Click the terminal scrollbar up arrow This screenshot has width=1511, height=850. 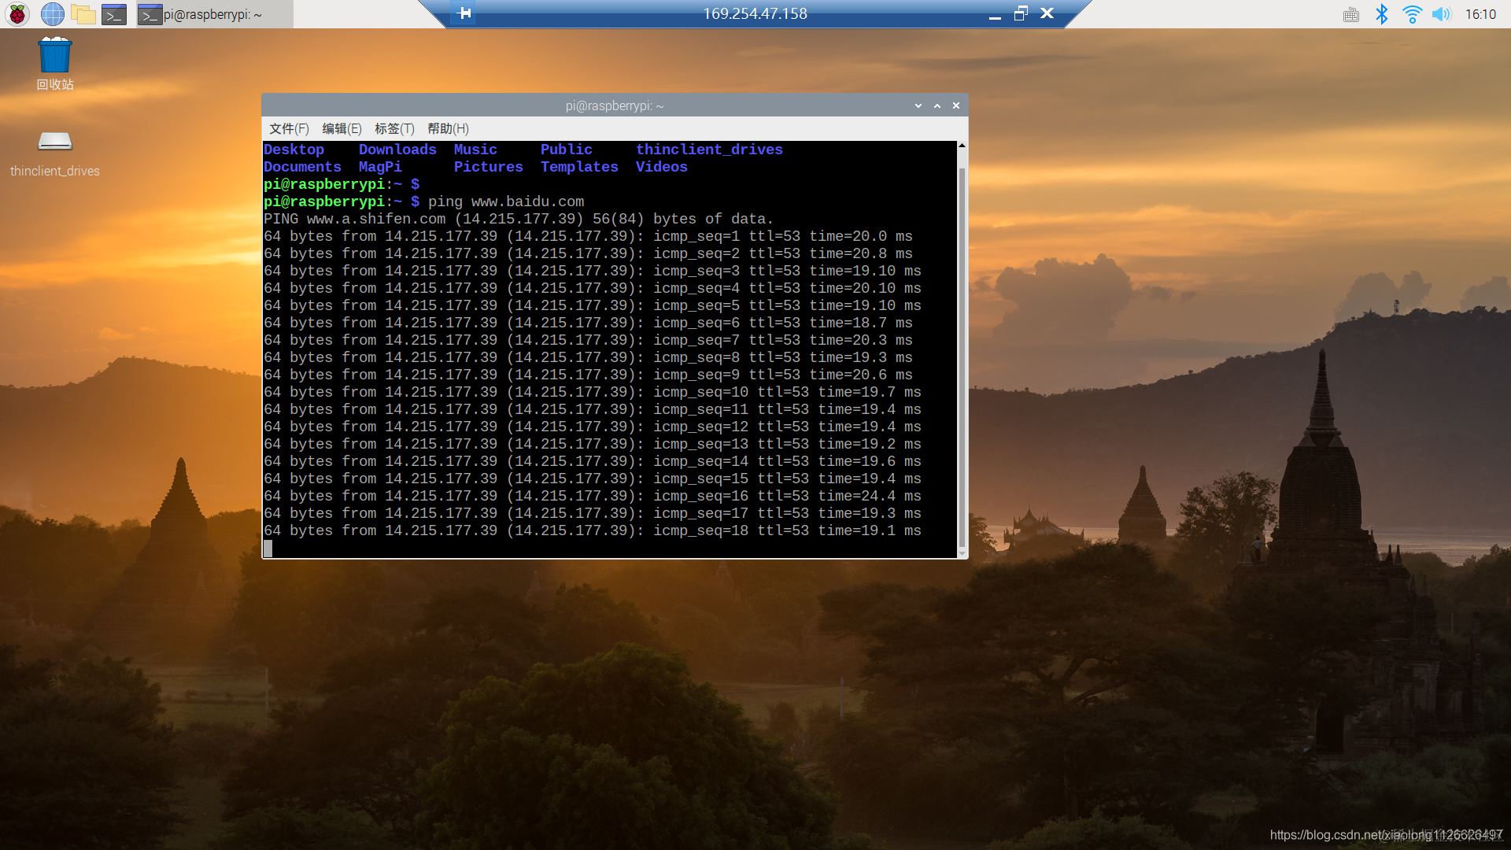coord(962,146)
